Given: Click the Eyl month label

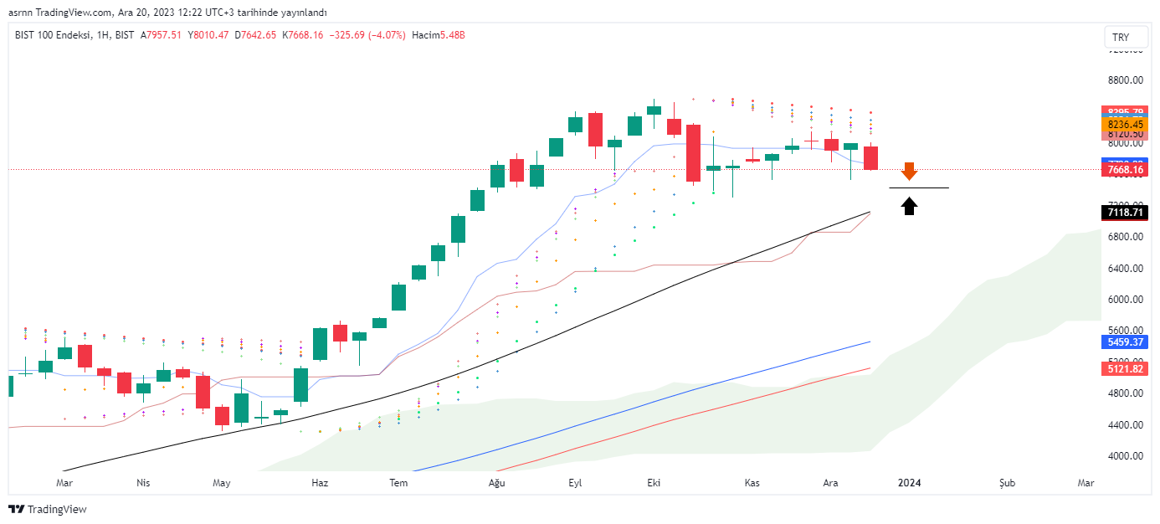Looking at the screenshot, I should 575,483.
